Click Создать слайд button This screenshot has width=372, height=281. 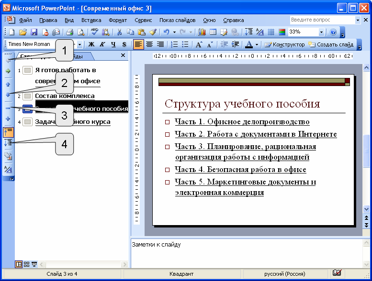point(330,44)
